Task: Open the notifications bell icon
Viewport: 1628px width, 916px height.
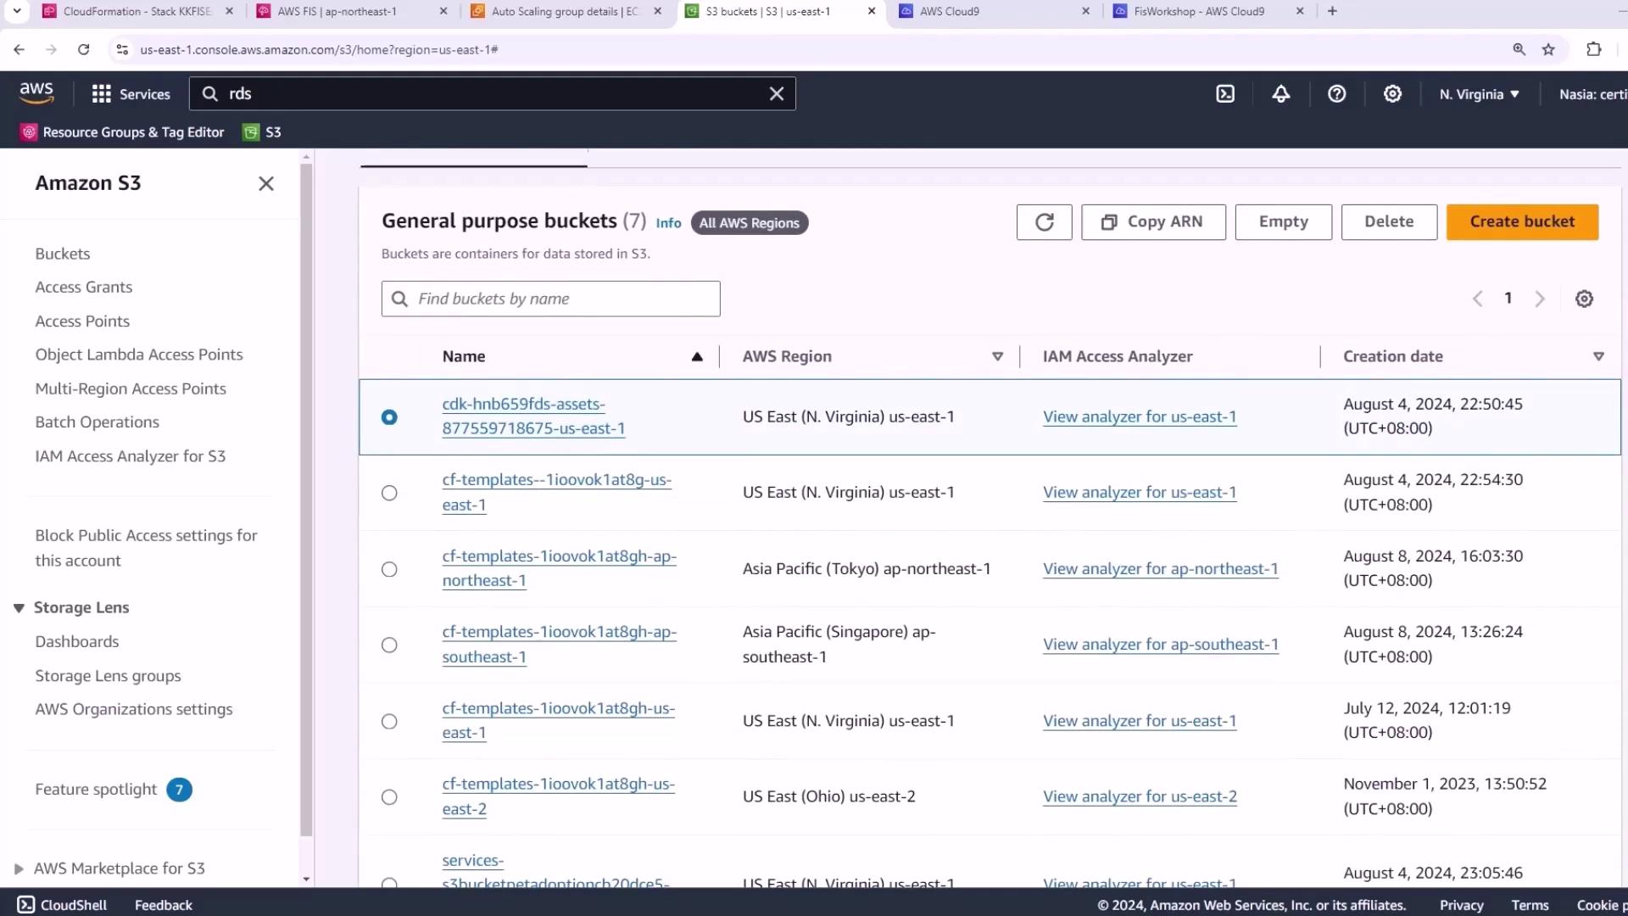Action: [1280, 94]
